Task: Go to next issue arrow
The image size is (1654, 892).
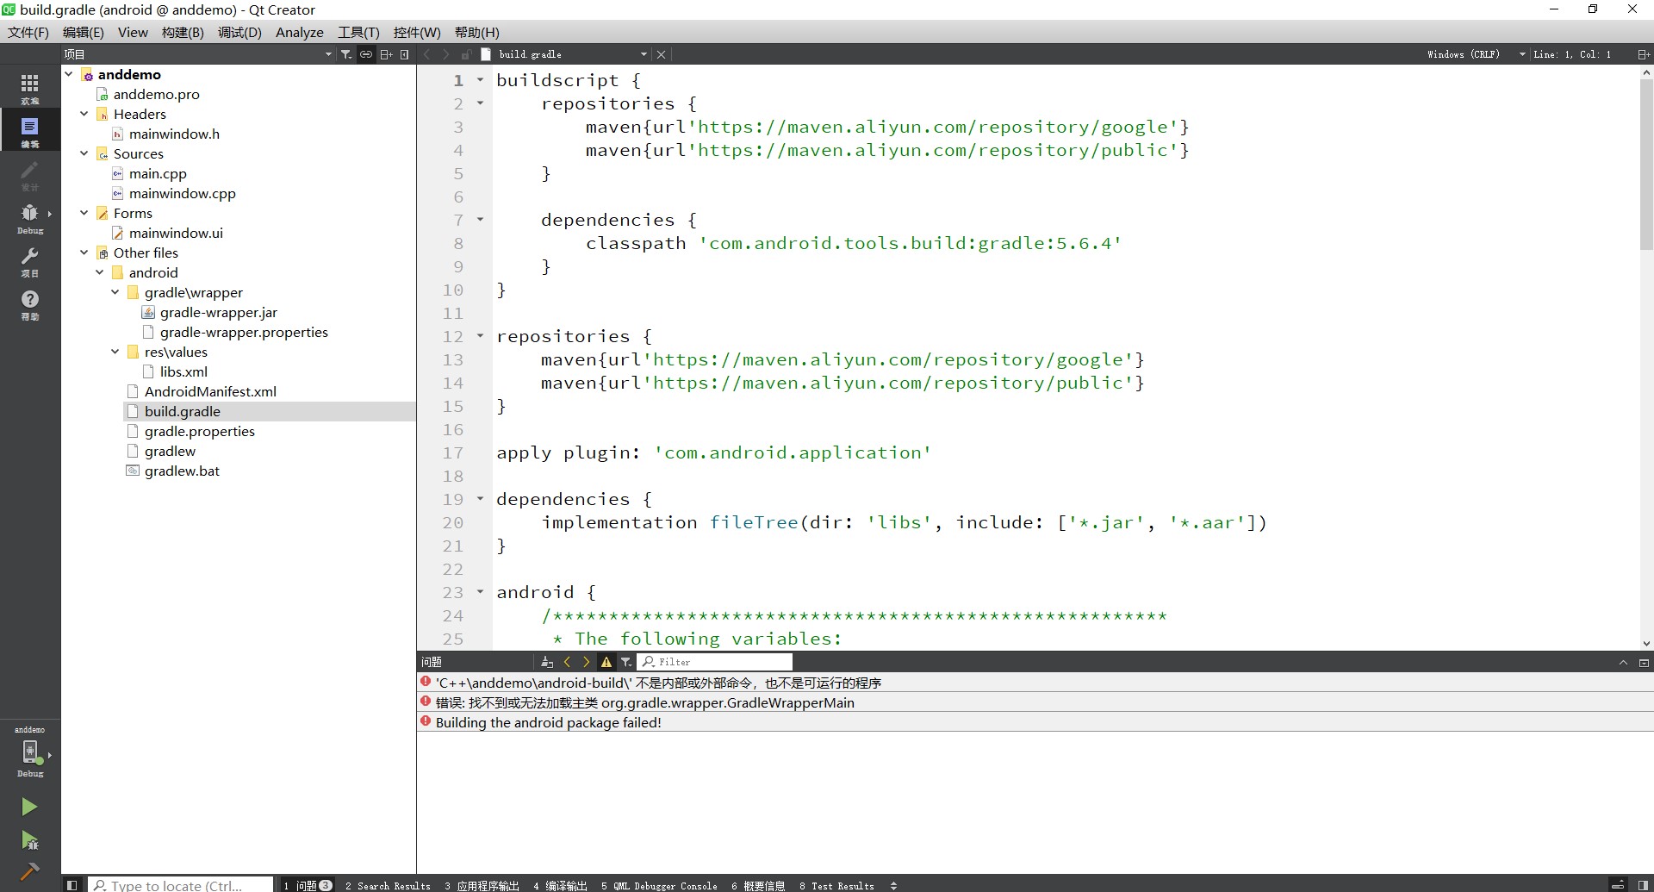Action: pos(587,662)
